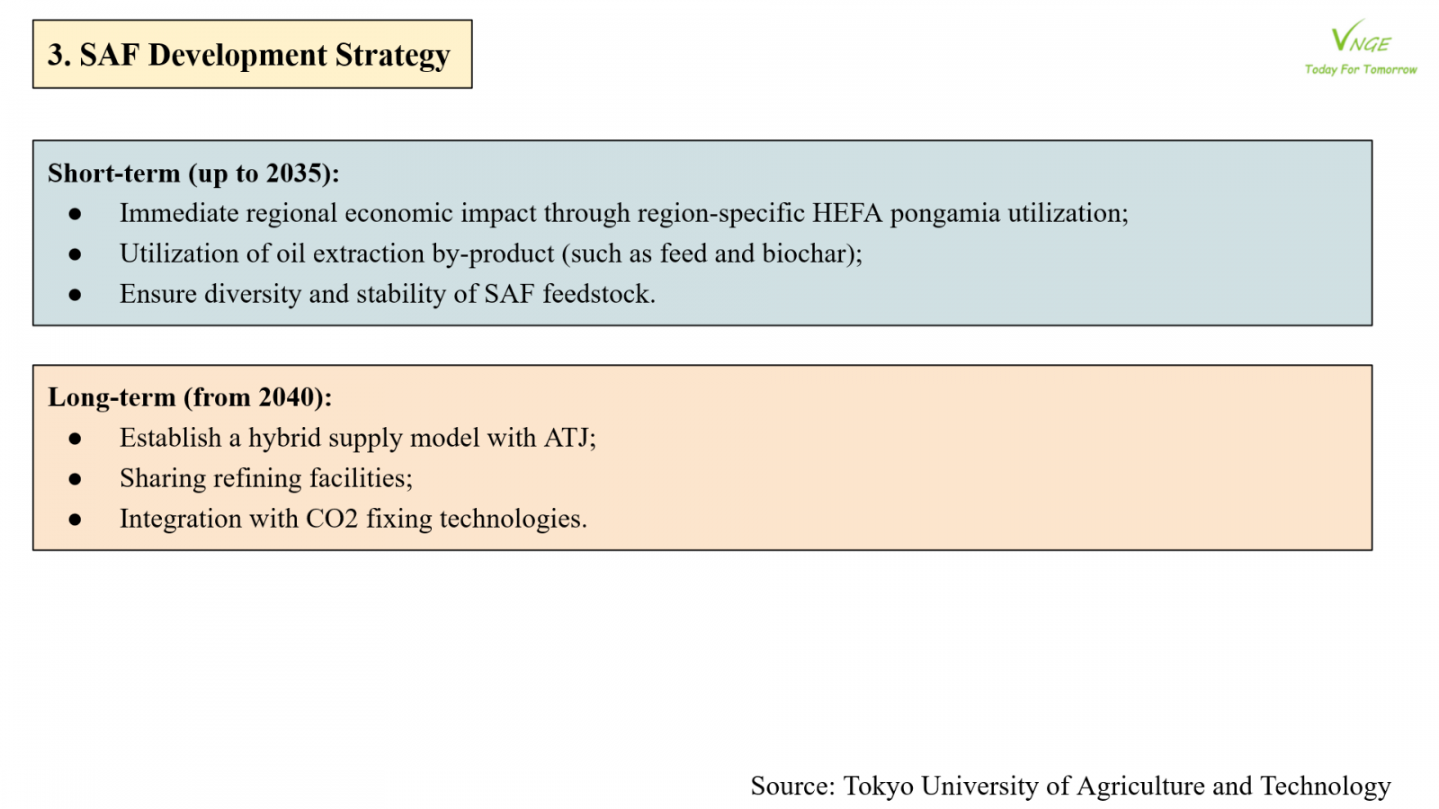Click the bullet before SAF feedstock line
The height and width of the screenshot is (809, 1439).
(75, 295)
